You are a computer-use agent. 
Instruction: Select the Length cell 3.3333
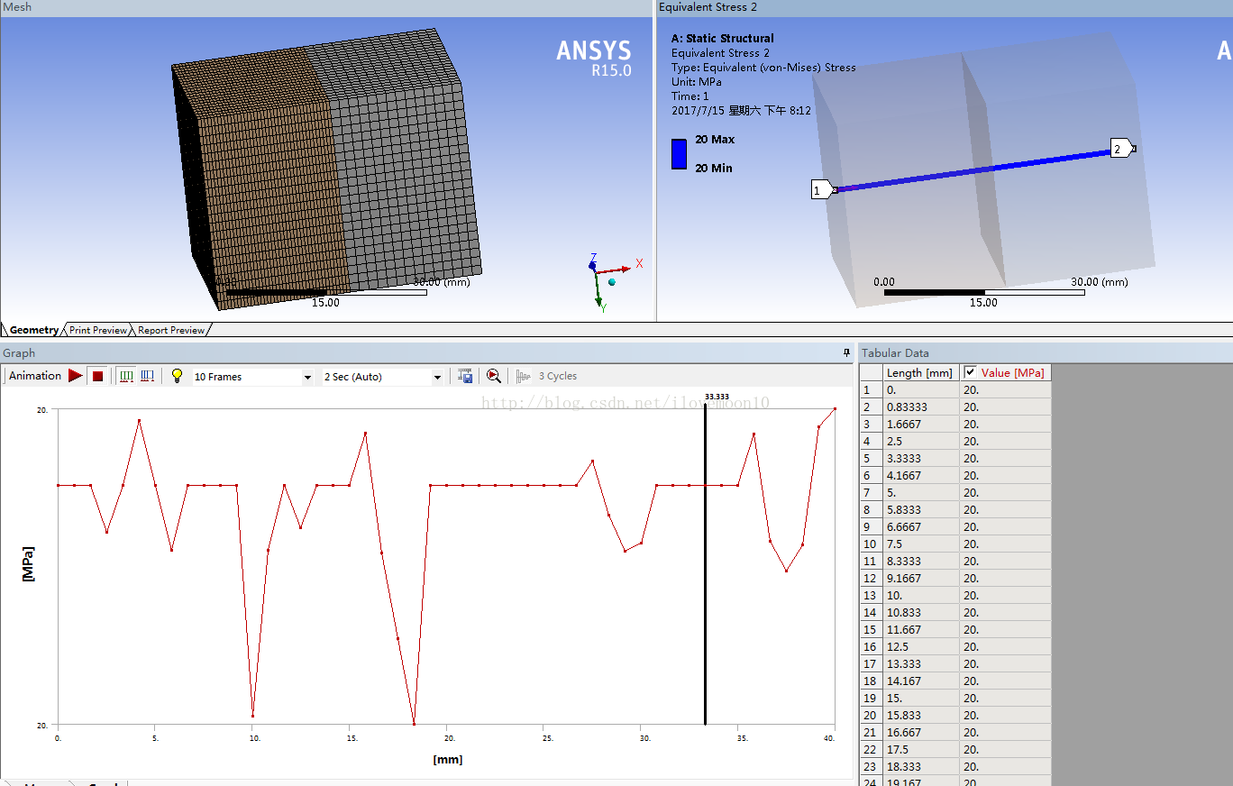pyautogui.click(x=921, y=458)
